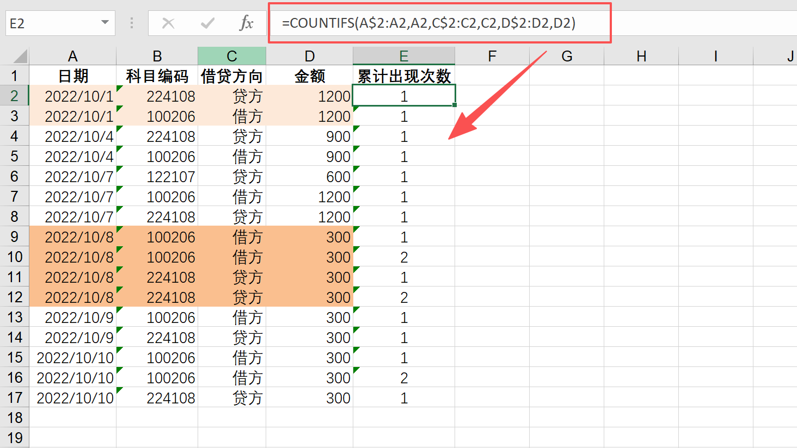This screenshot has width=797, height=448.
Task: Click the 日期 header cell in A1
Action: (x=72, y=76)
